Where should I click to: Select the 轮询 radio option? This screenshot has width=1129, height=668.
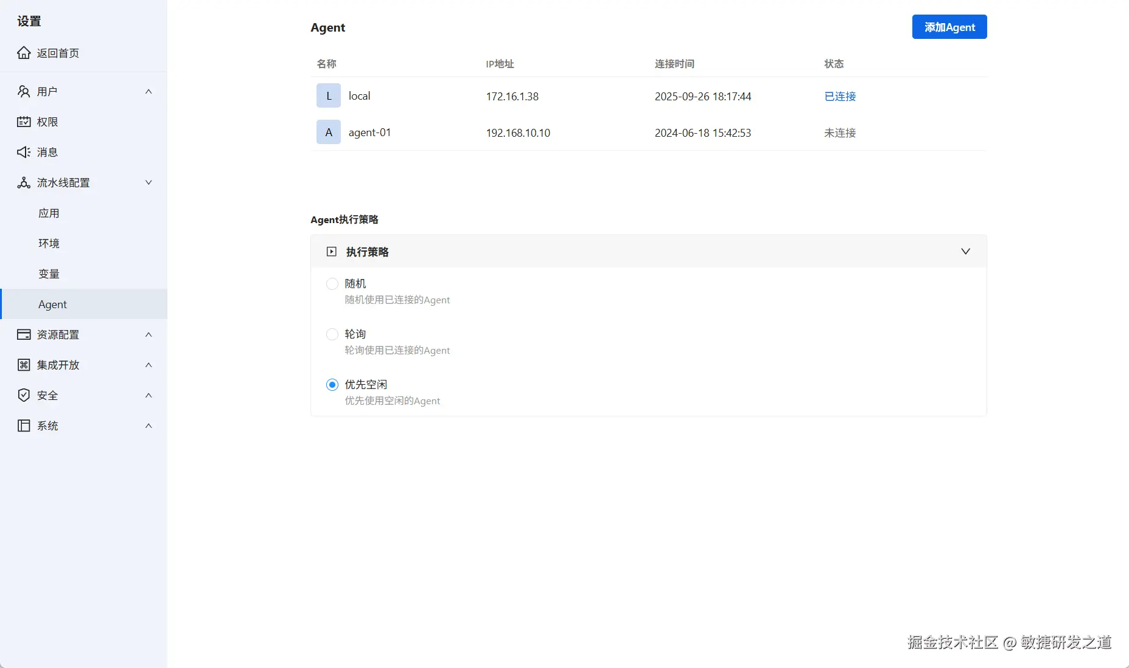[332, 334]
